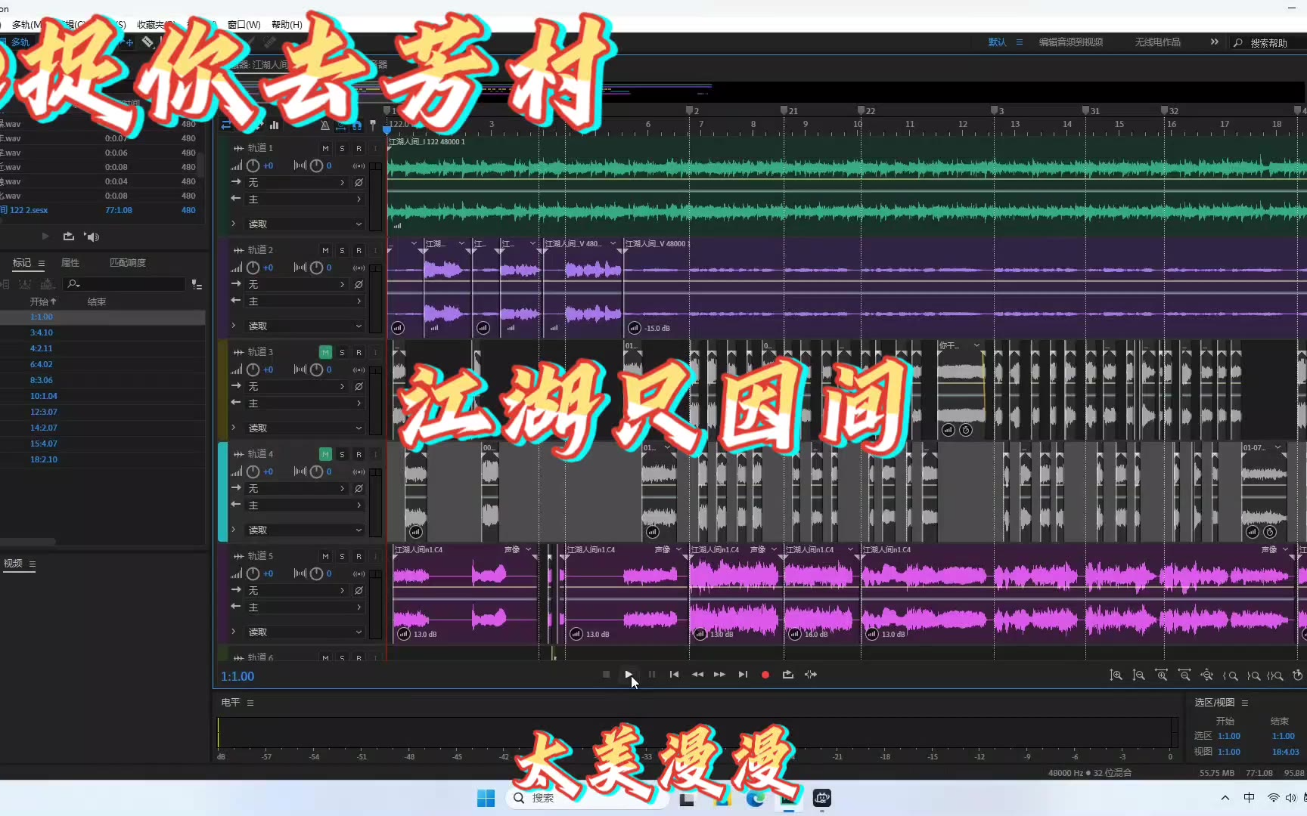Click the Skip Selection transport icon

tap(811, 674)
